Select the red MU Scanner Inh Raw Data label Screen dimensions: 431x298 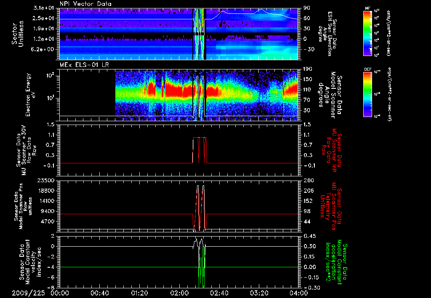click(x=331, y=150)
